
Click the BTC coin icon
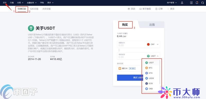click(147, 68)
